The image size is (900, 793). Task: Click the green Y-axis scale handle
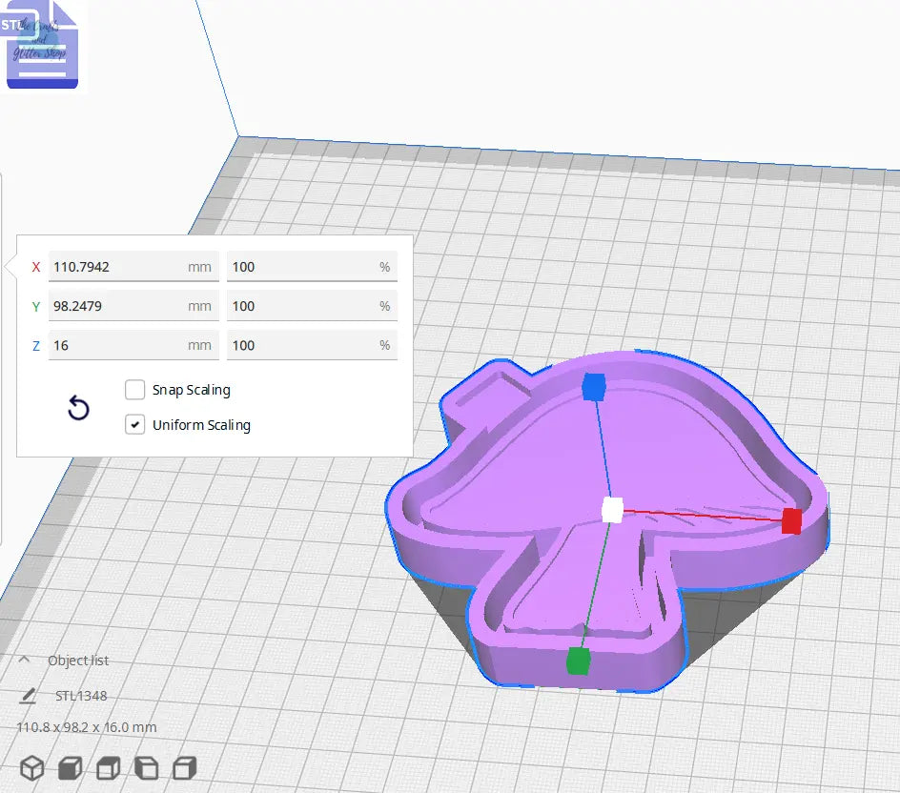pos(580,659)
